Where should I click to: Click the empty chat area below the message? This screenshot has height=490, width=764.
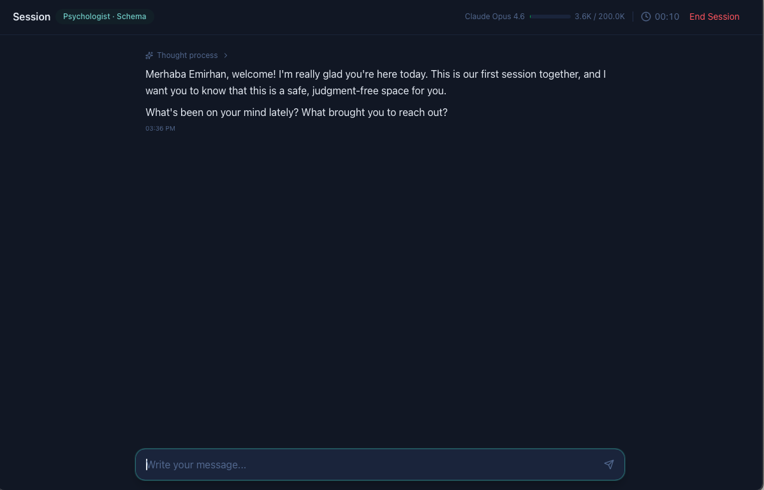[381, 287]
